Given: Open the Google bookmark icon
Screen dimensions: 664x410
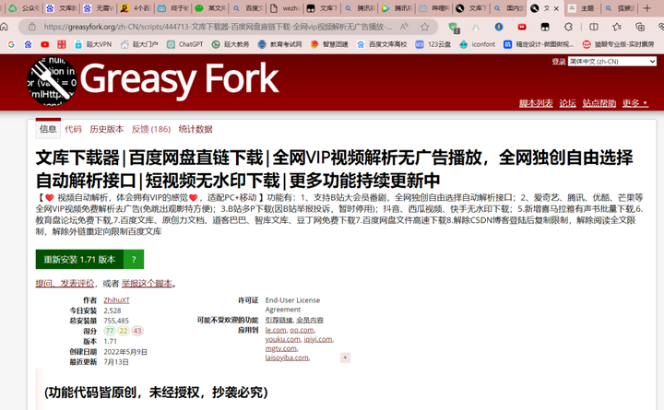Looking at the screenshot, I should point(11,44).
